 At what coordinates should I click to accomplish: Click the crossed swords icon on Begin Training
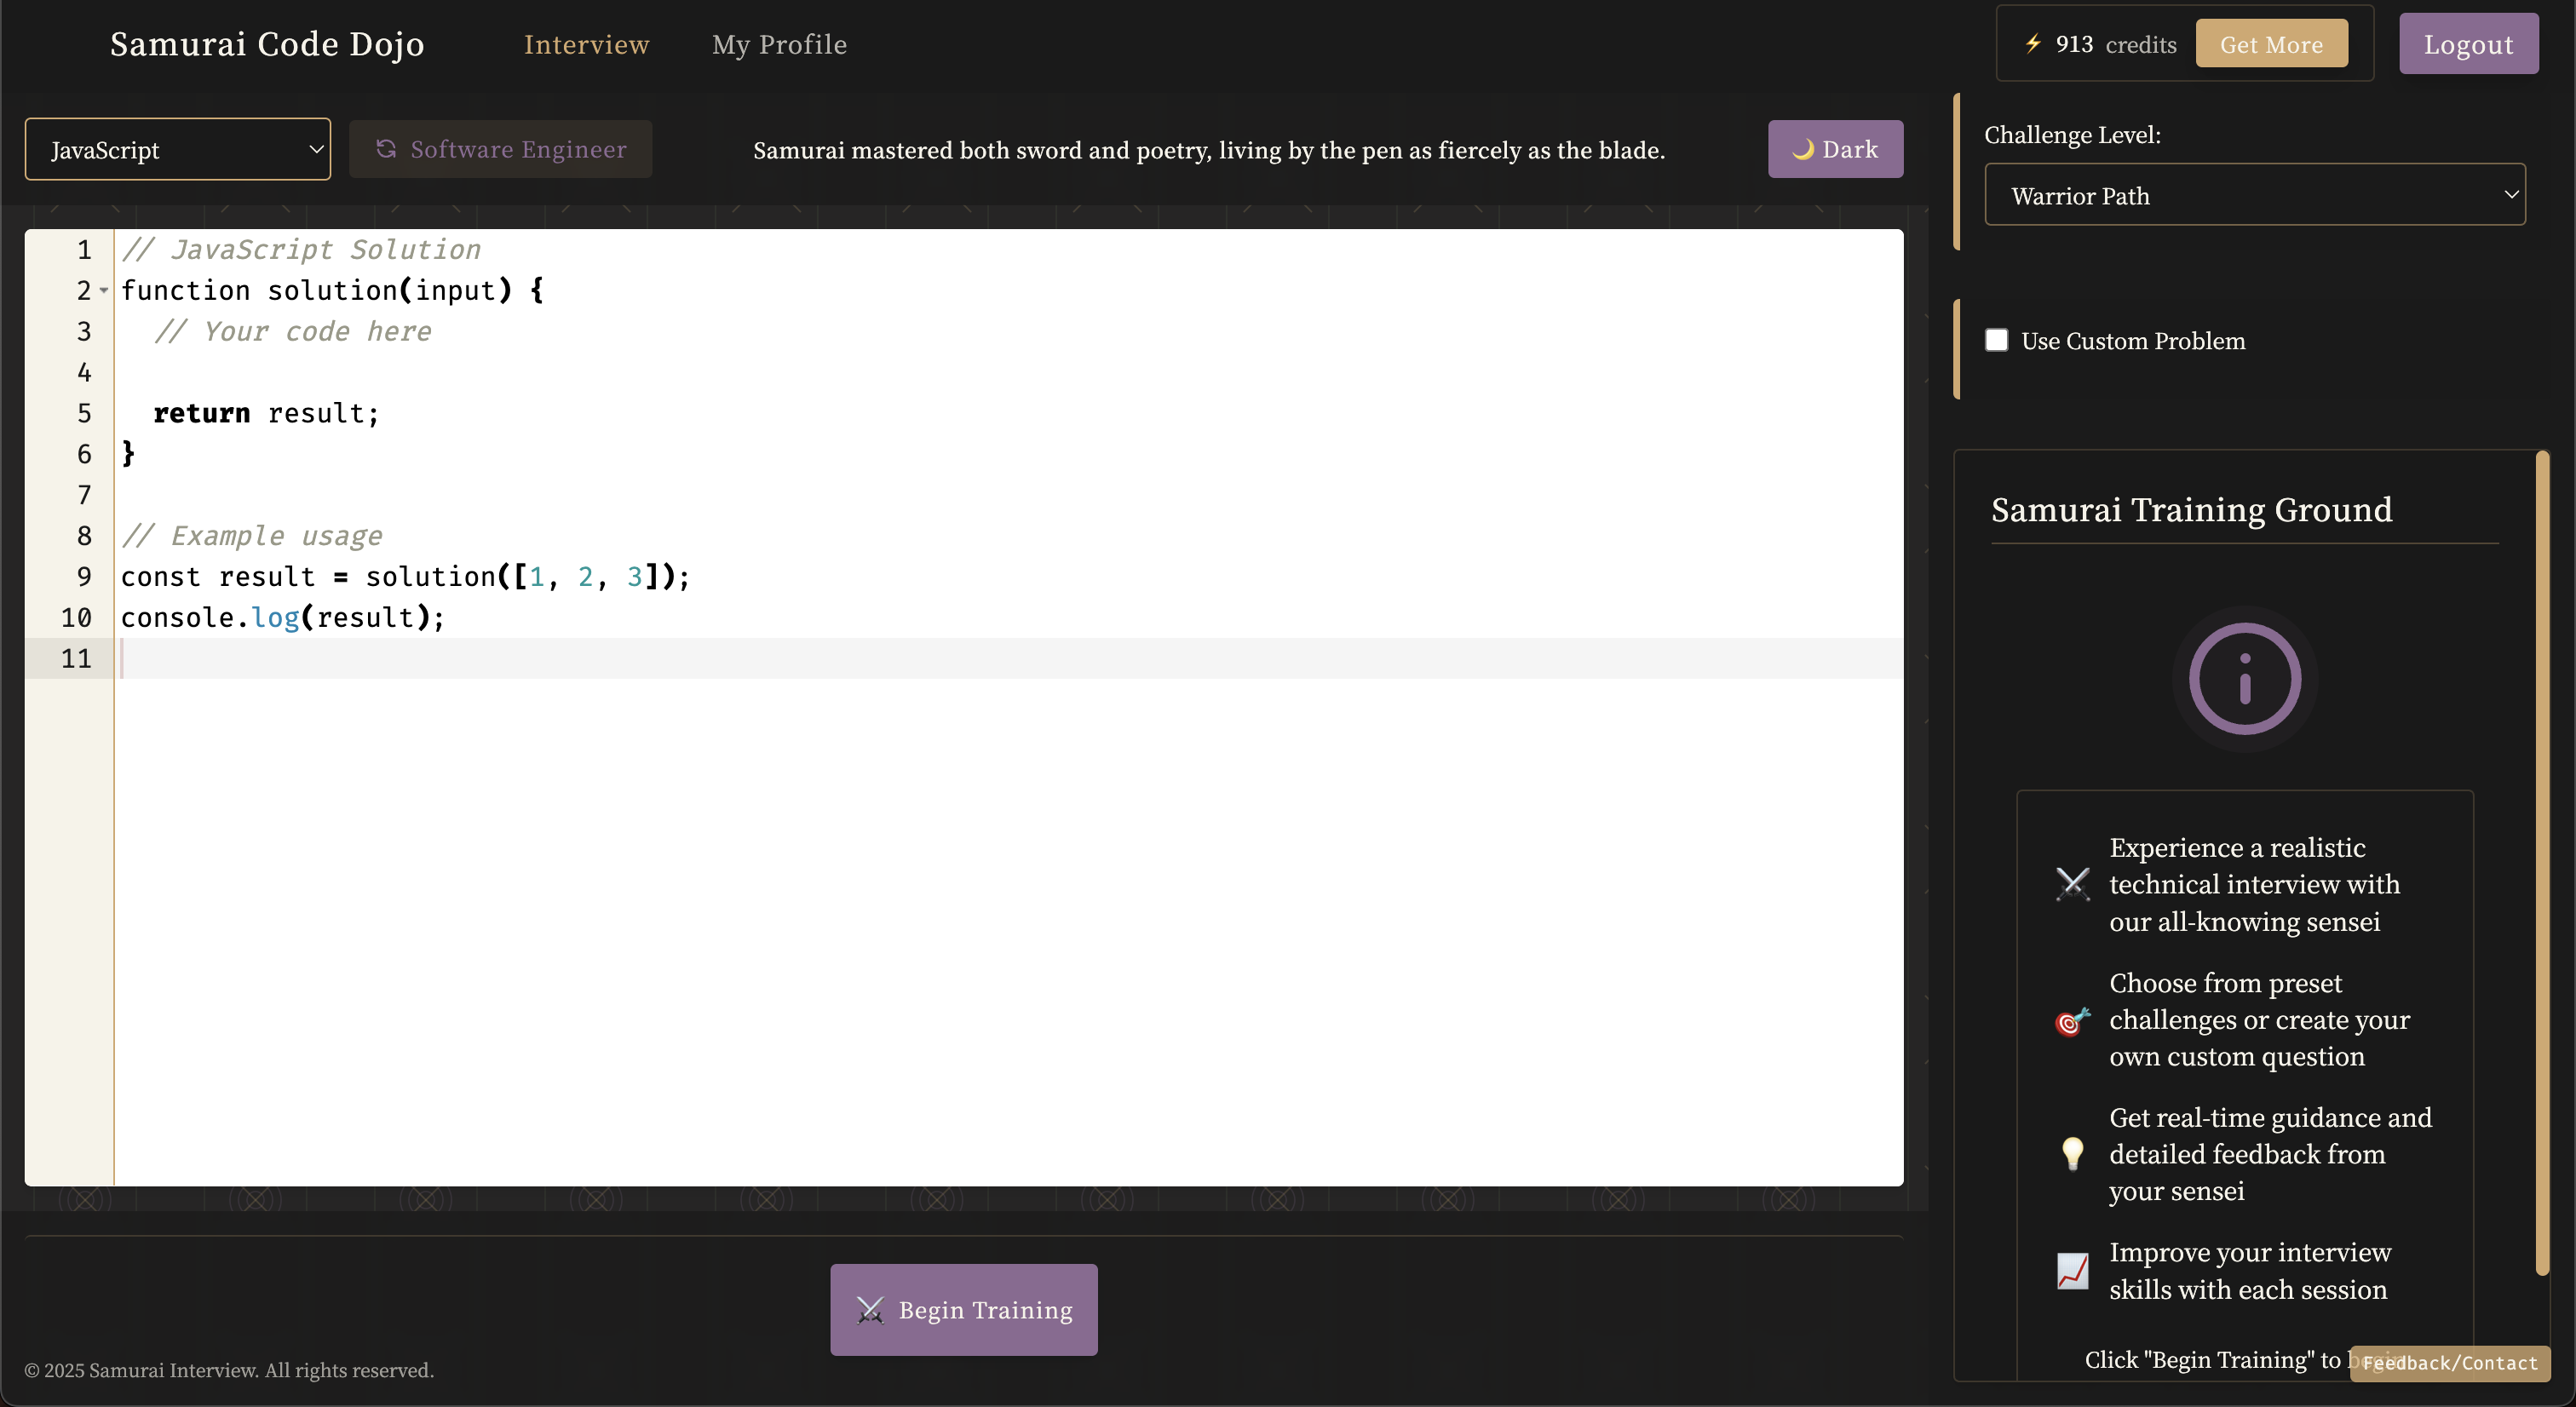[x=870, y=1310]
